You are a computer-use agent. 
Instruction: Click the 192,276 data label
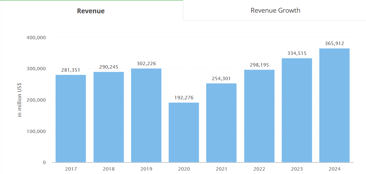(184, 98)
